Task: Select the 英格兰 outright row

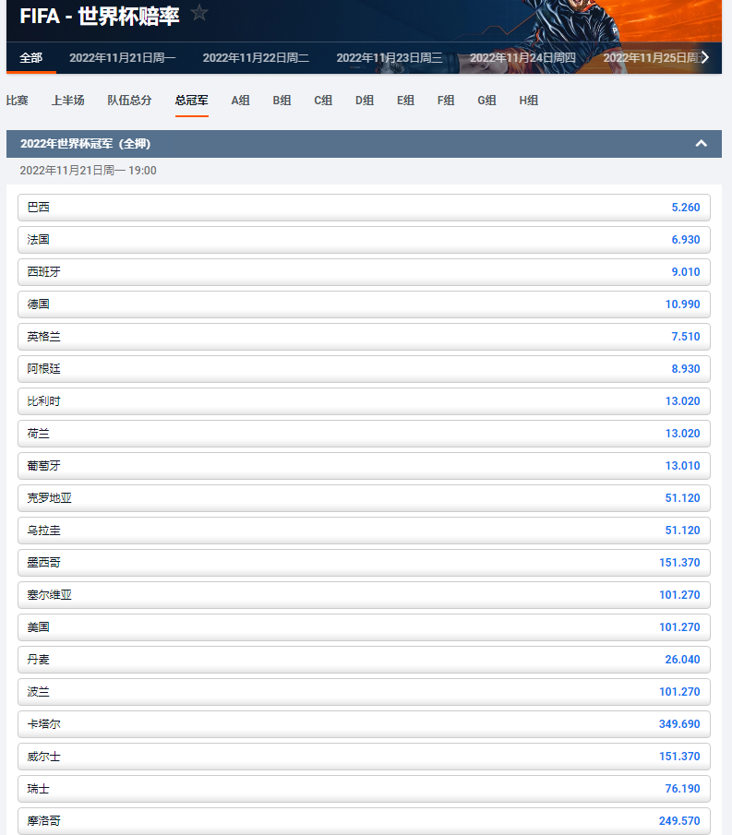Action: pos(364,337)
